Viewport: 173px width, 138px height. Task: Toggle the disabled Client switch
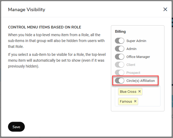point(119,65)
